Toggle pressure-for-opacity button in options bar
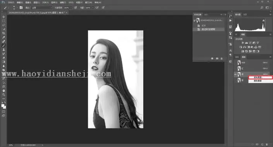This screenshot has height=147, width=273. coord(76,8)
